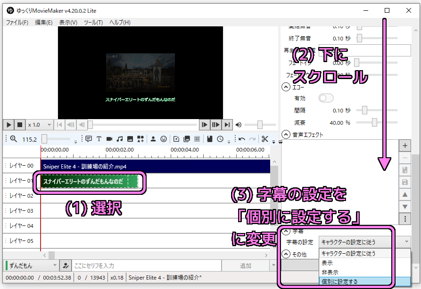Open the 字幕の設定 combo box
421x289 pixels.
[364, 242]
